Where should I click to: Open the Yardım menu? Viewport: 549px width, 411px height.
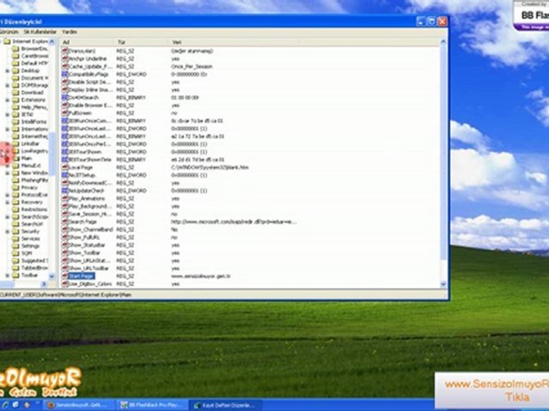coord(69,32)
